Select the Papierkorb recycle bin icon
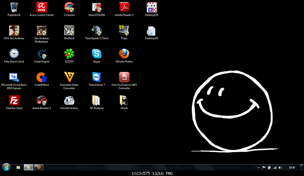Viewport: 304px width, 176px height. [14, 7]
